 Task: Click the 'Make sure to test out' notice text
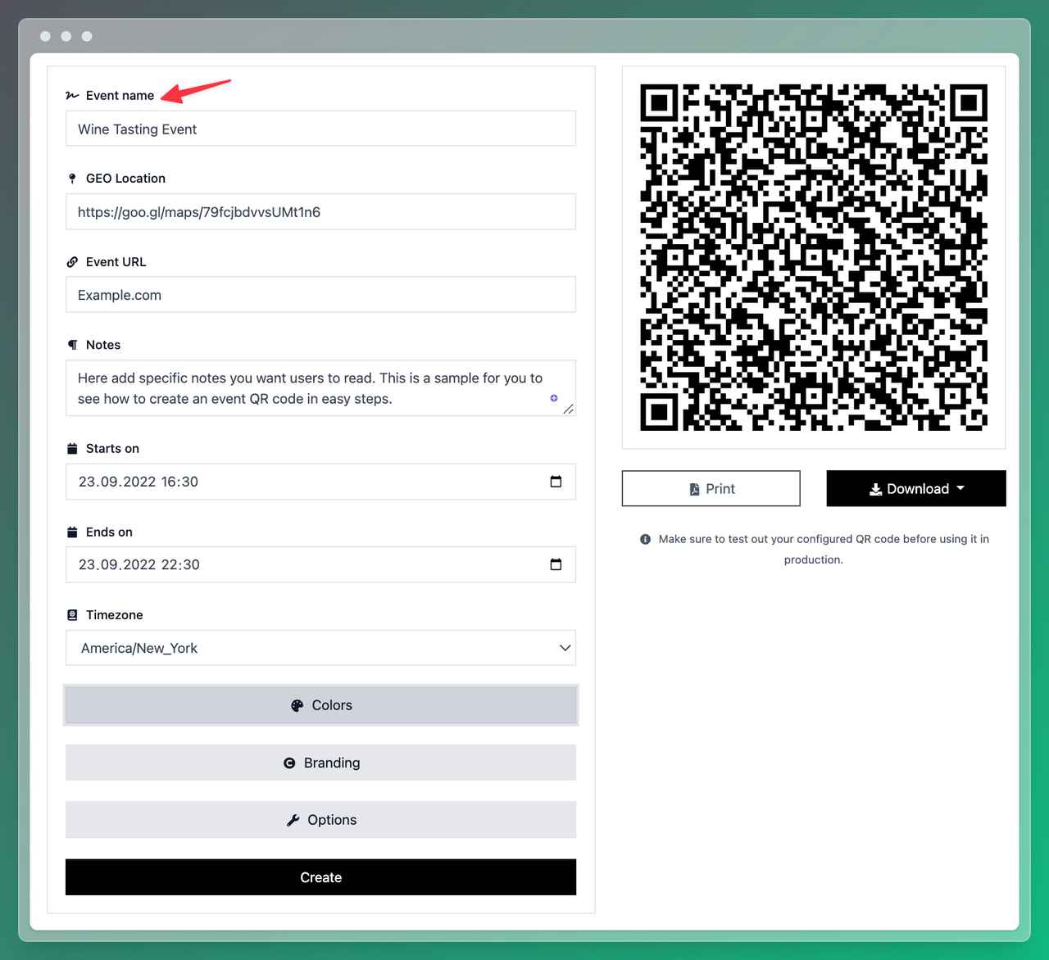[824, 550]
